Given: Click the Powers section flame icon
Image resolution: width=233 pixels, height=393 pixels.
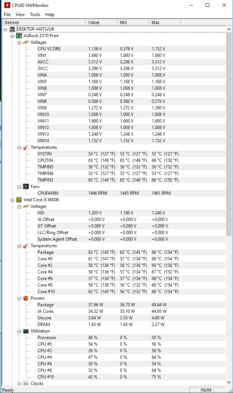Looking at the screenshot, I should (x=26, y=298).
